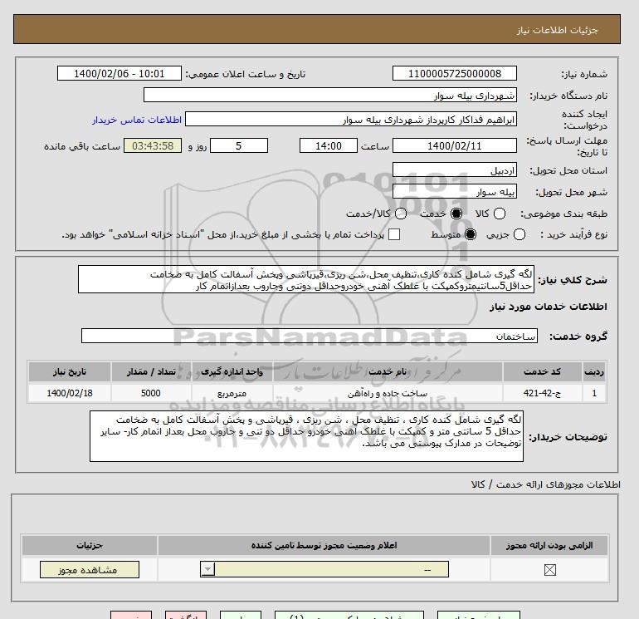Click the شماره نیاز field
Screen dimensions: 639x619
(455, 73)
